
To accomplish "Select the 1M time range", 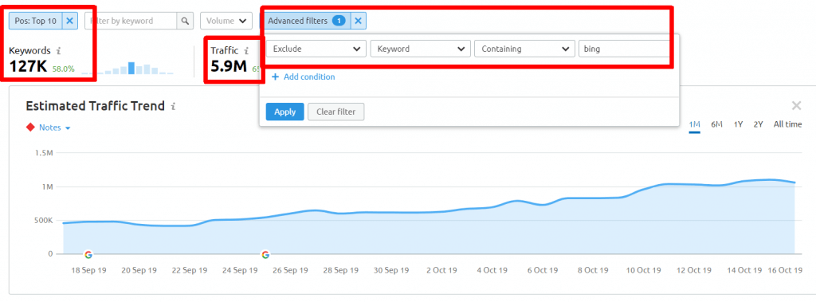I will pos(694,124).
